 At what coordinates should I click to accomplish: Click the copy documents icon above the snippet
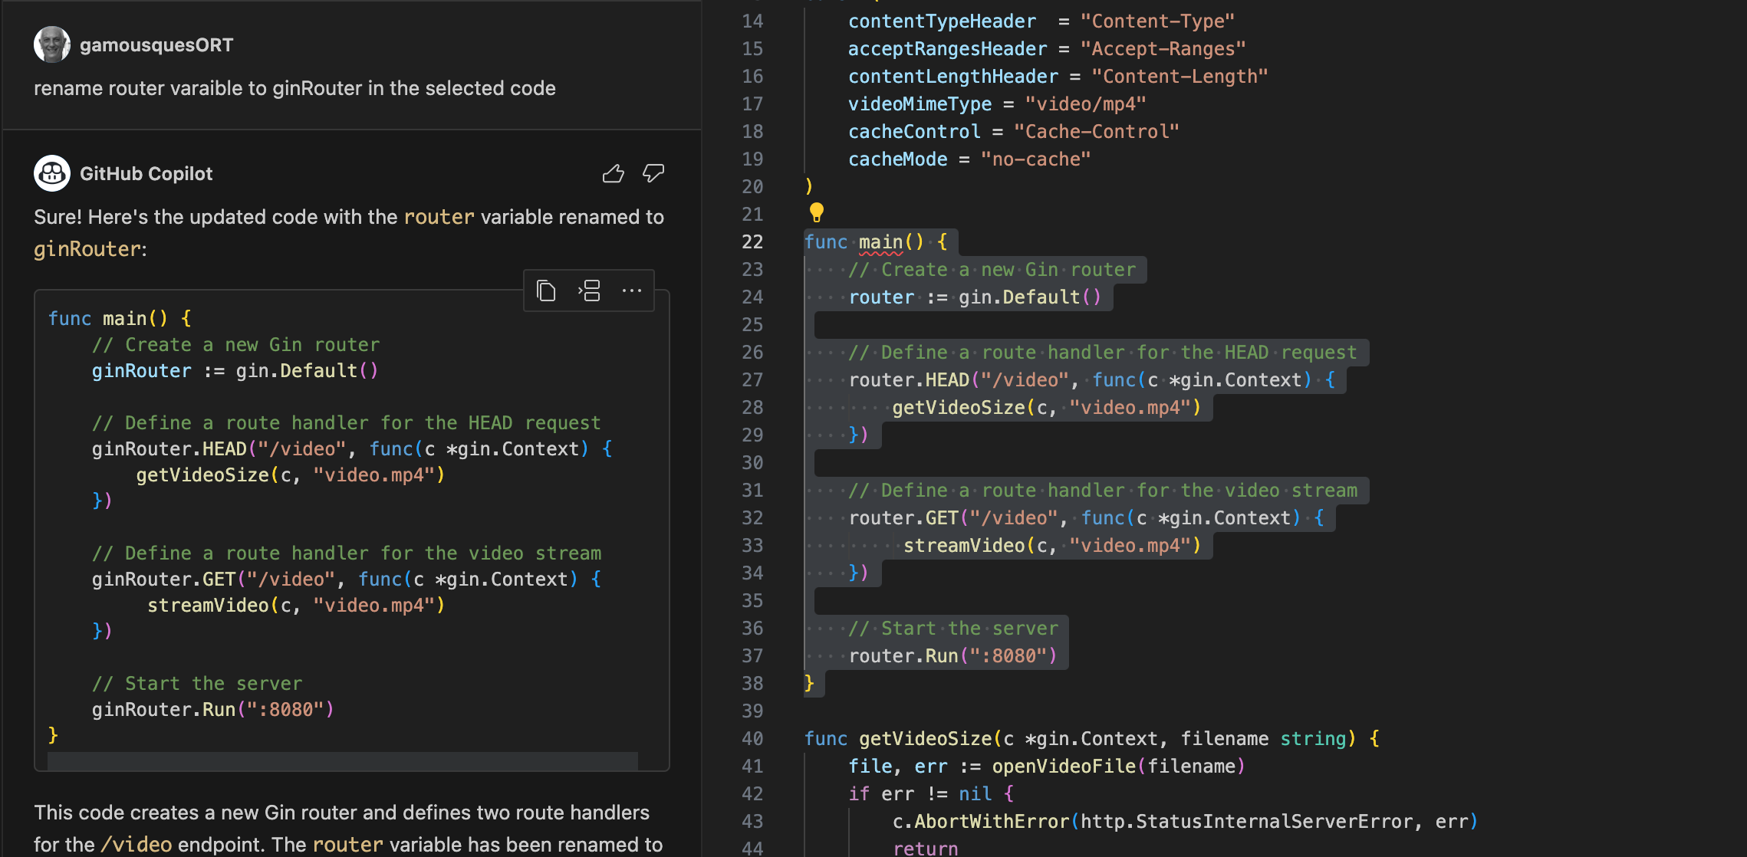point(546,291)
